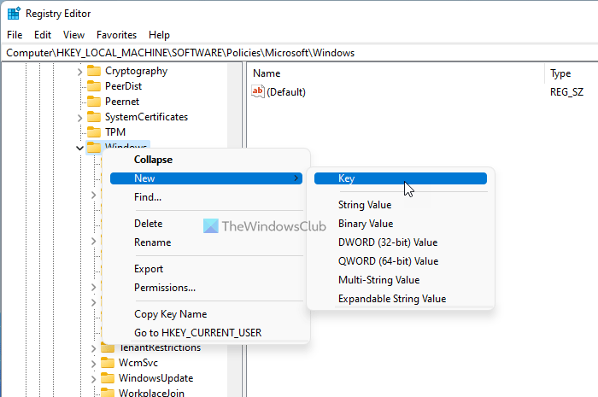Select the TPM folder icon
This screenshot has width=598, height=397.
point(94,131)
